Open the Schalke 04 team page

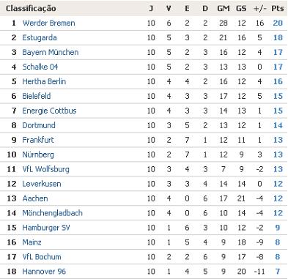coord(40,67)
